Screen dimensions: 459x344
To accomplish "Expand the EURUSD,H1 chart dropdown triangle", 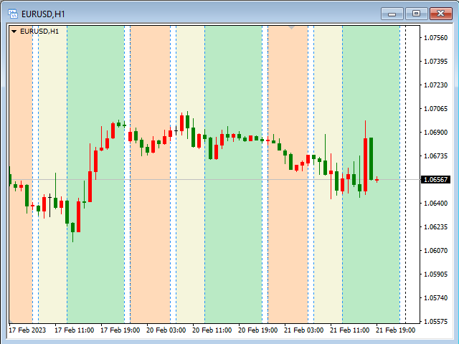I will [14, 32].
